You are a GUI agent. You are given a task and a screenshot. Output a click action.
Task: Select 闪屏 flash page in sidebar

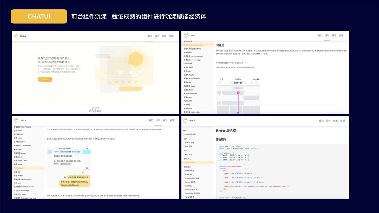(20, 194)
